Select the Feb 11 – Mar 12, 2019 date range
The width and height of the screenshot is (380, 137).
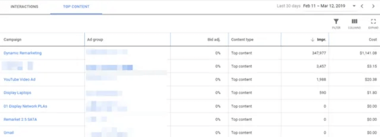click(324, 6)
